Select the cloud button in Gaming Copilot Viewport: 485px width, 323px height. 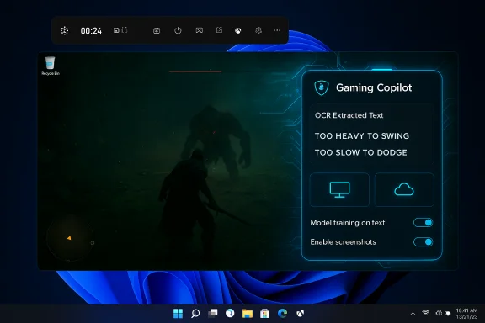tap(404, 190)
